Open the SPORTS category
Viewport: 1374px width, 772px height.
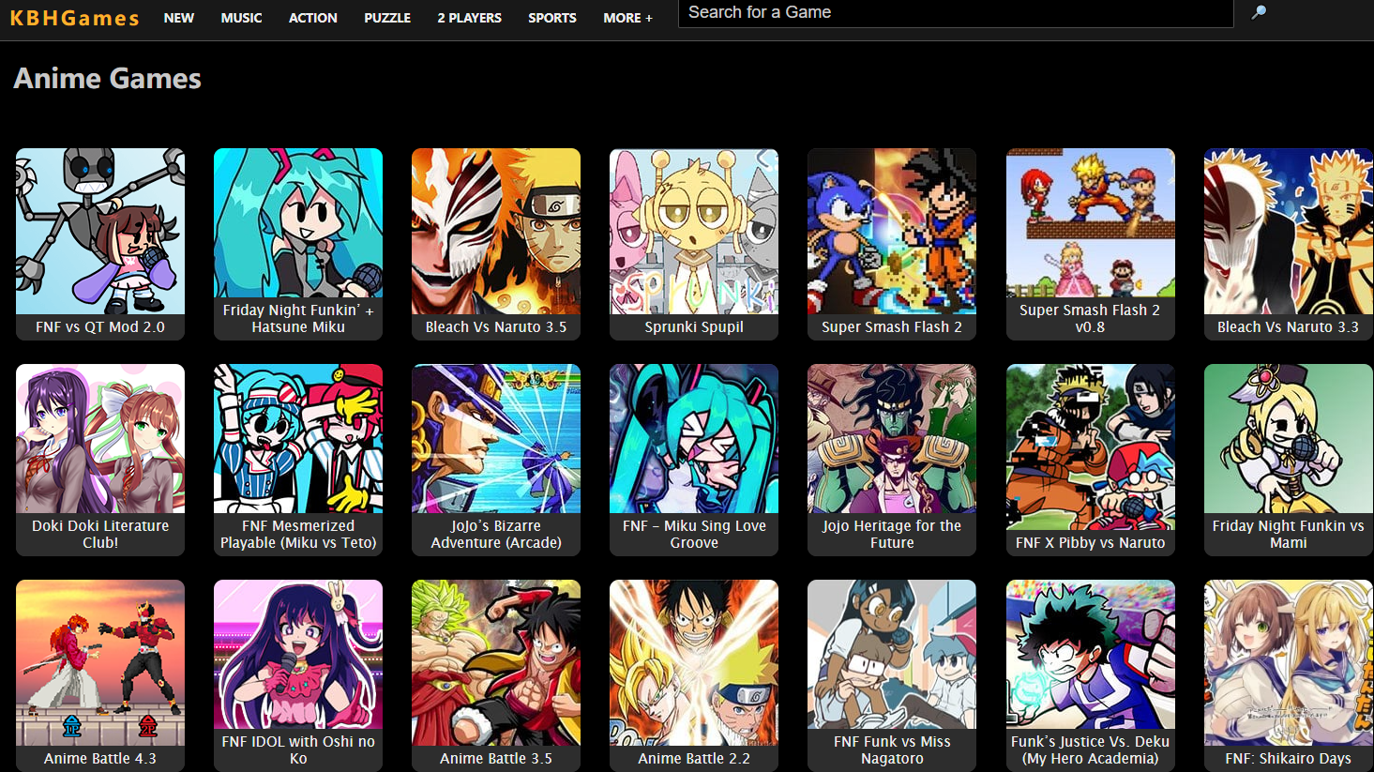coord(551,18)
